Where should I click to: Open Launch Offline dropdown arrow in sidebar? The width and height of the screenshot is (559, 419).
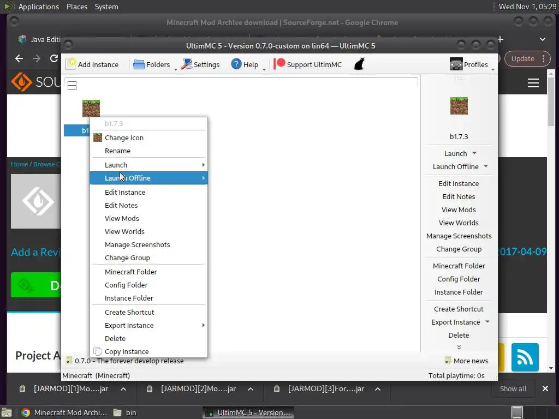tap(485, 166)
